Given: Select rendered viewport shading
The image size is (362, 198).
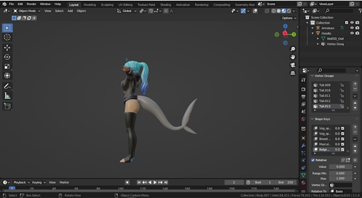Looking at the screenshot, I should pos(289,11).
